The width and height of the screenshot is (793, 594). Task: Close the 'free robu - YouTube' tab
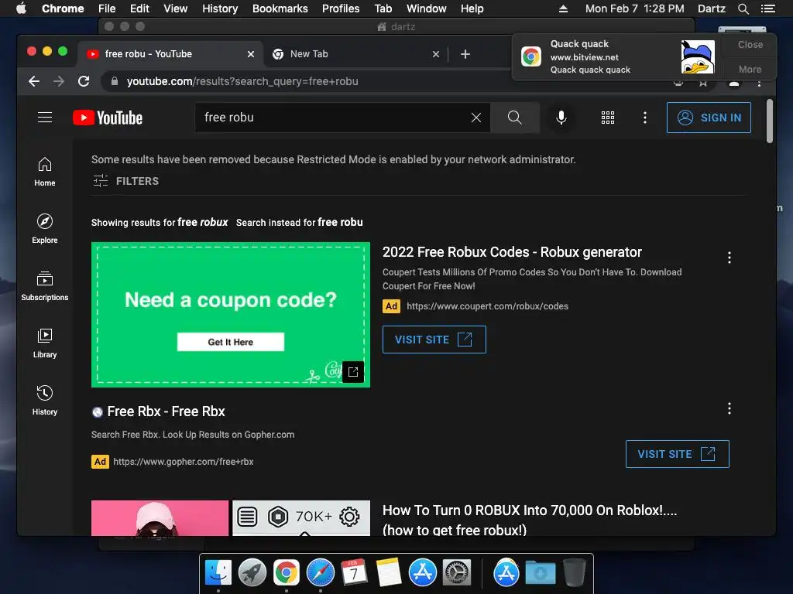click(x=250, y=54)
